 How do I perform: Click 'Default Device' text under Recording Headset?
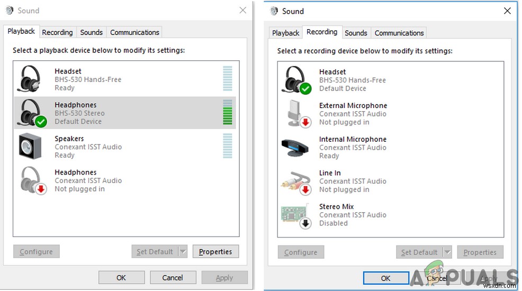click(343, 88)
